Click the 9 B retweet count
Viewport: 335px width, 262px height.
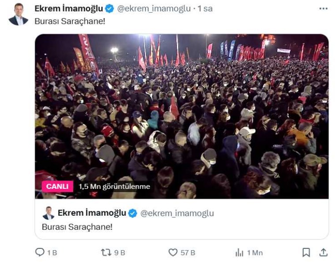[x=119, y=253]
